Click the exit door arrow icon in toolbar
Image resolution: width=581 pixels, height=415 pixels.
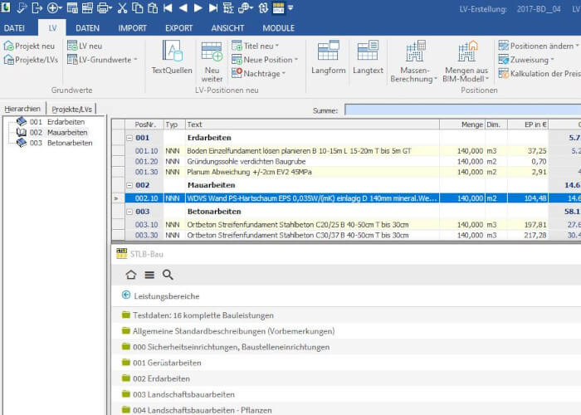pos(37,7)
